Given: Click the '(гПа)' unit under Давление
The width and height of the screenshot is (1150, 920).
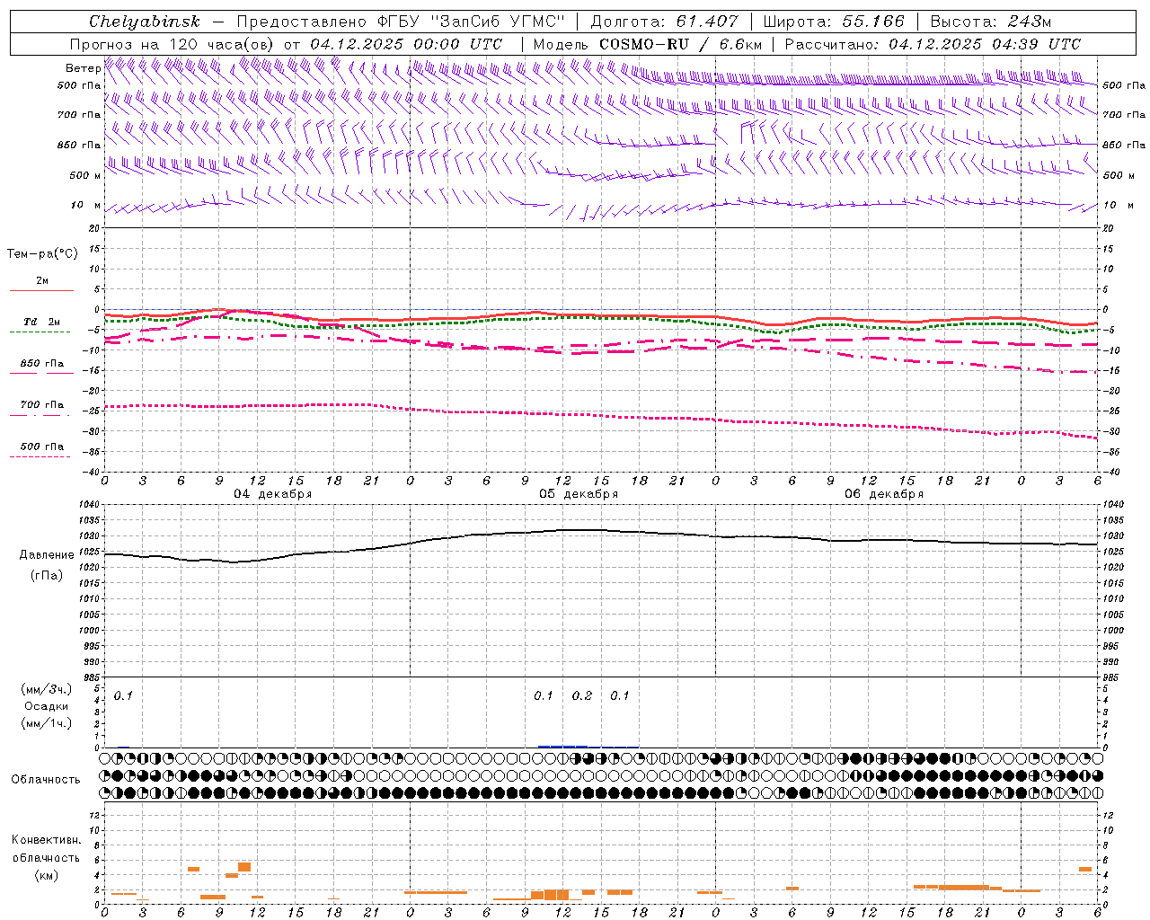Looking at the screenshot, I should coord(47,576).
